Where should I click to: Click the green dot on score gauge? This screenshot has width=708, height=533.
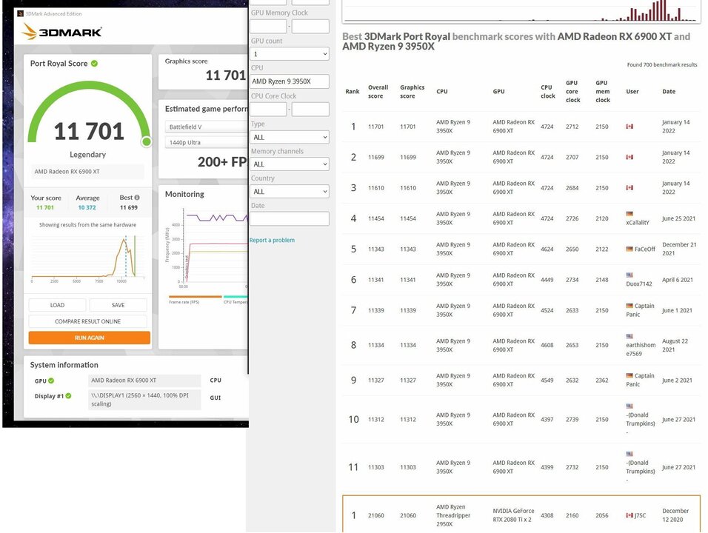tap(147, 141)
